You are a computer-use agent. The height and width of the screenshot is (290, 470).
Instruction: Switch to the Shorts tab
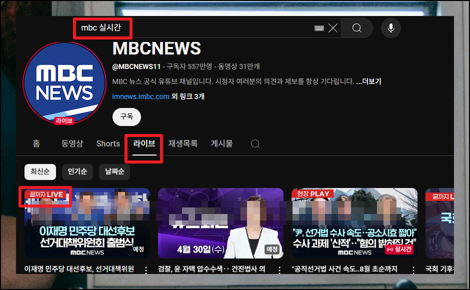[108, 143]
